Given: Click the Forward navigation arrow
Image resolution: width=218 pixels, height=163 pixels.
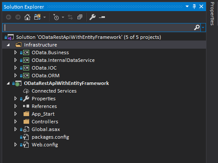Looking at the screenshot, I should (18, 17).
